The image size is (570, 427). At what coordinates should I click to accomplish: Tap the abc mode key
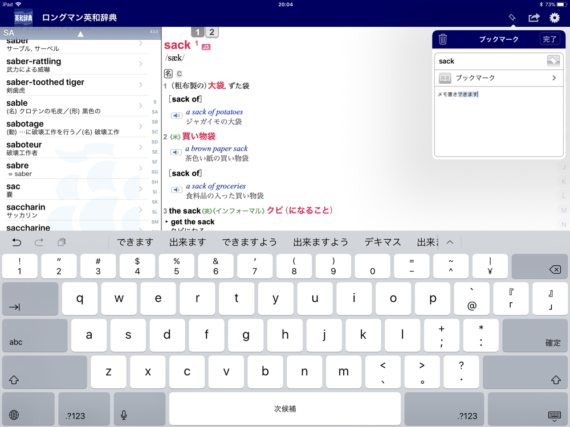tap(35, 335)
